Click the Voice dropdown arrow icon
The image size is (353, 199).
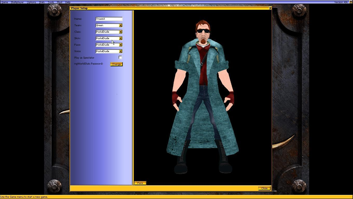(x=120, y=51)
